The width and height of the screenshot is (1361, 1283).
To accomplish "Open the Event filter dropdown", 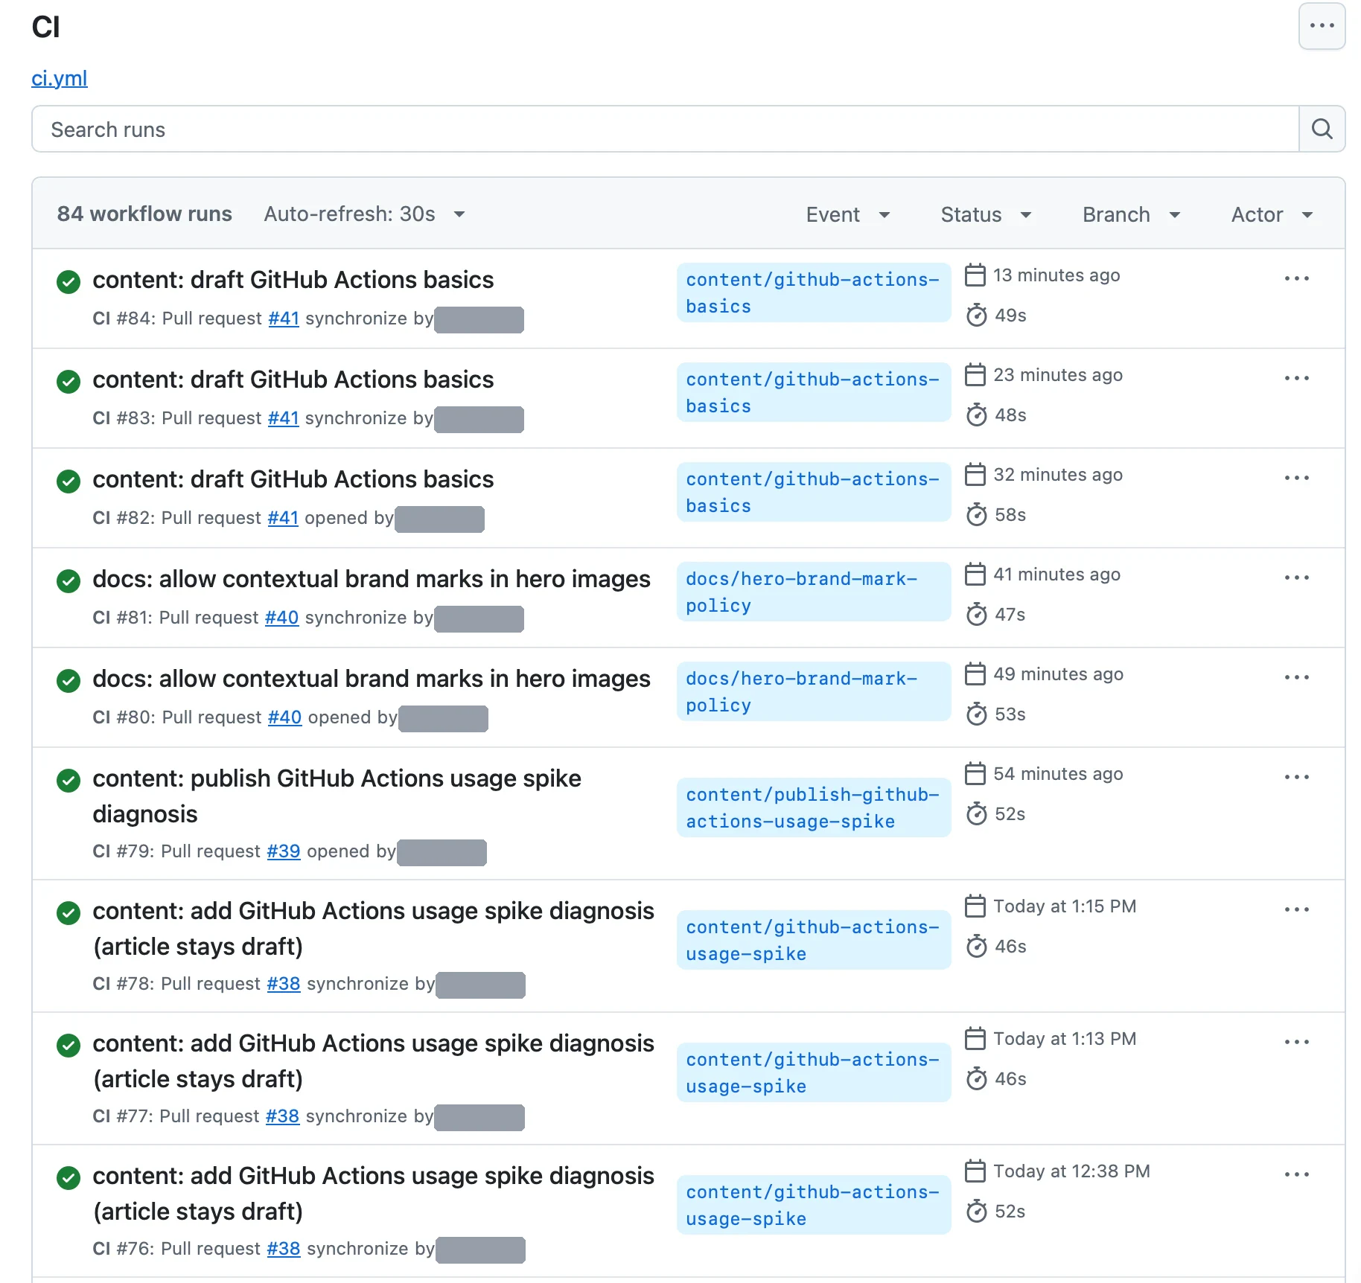I will point(848,214).
